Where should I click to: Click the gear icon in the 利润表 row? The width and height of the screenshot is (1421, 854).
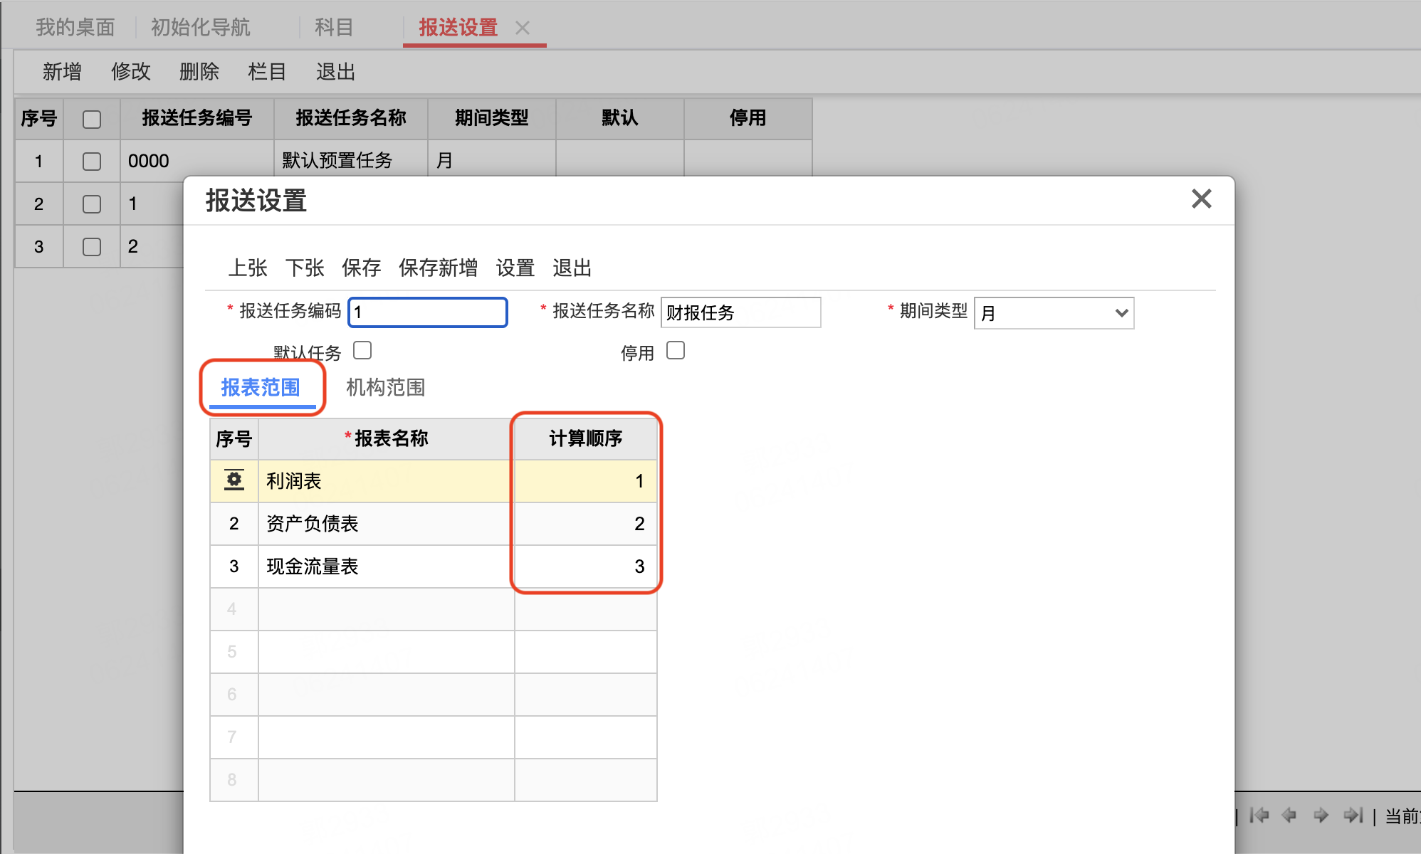[x=234, y=480]
